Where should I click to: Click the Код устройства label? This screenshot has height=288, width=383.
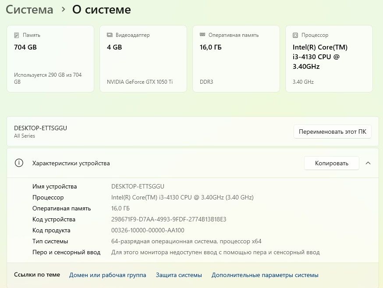[x=54, y=219]
